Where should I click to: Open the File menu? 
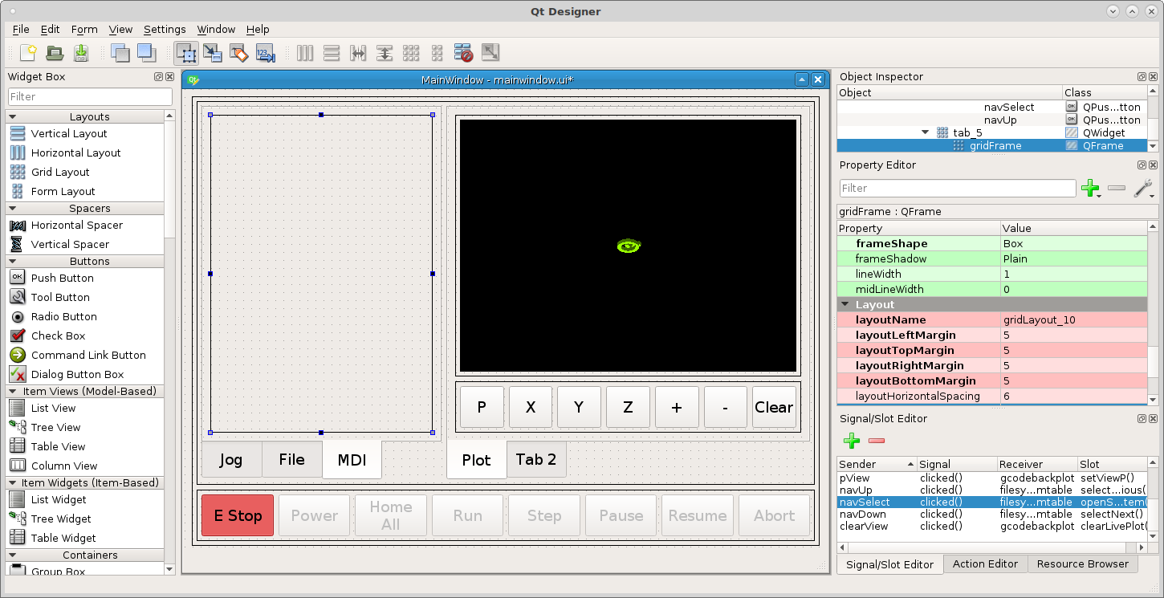[21, 30]
